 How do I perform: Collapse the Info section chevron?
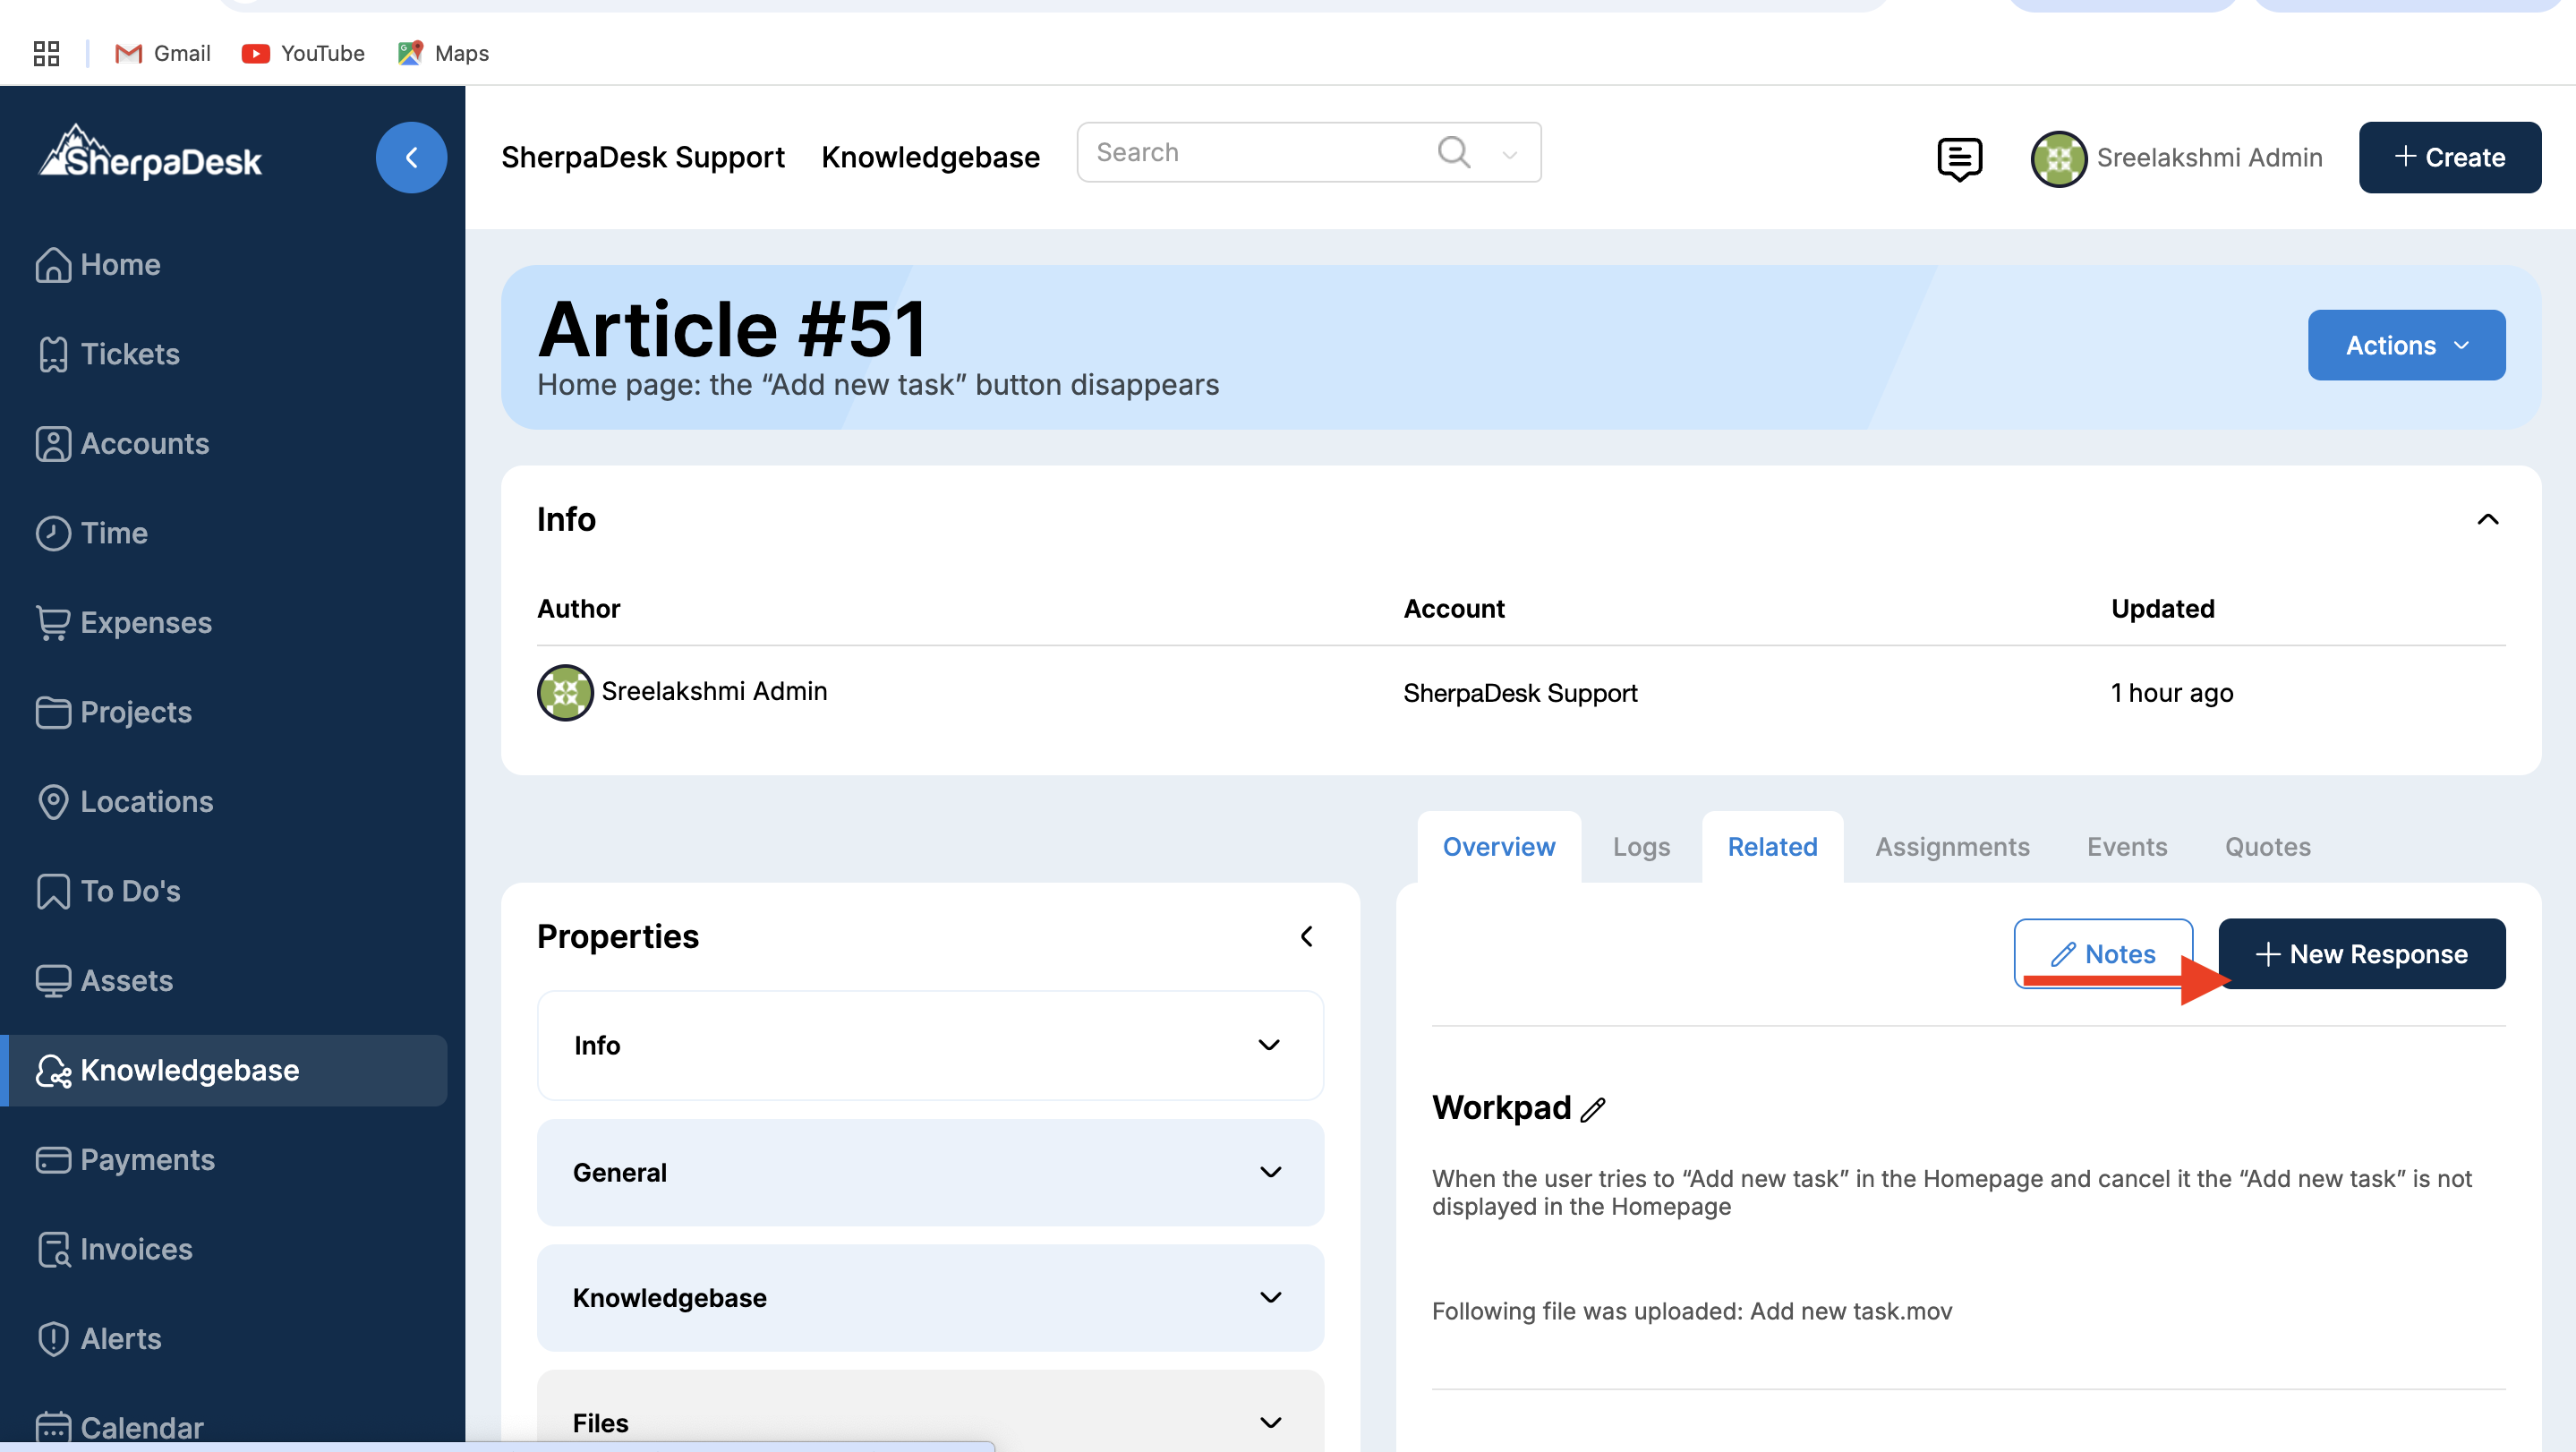point(2487,519)
